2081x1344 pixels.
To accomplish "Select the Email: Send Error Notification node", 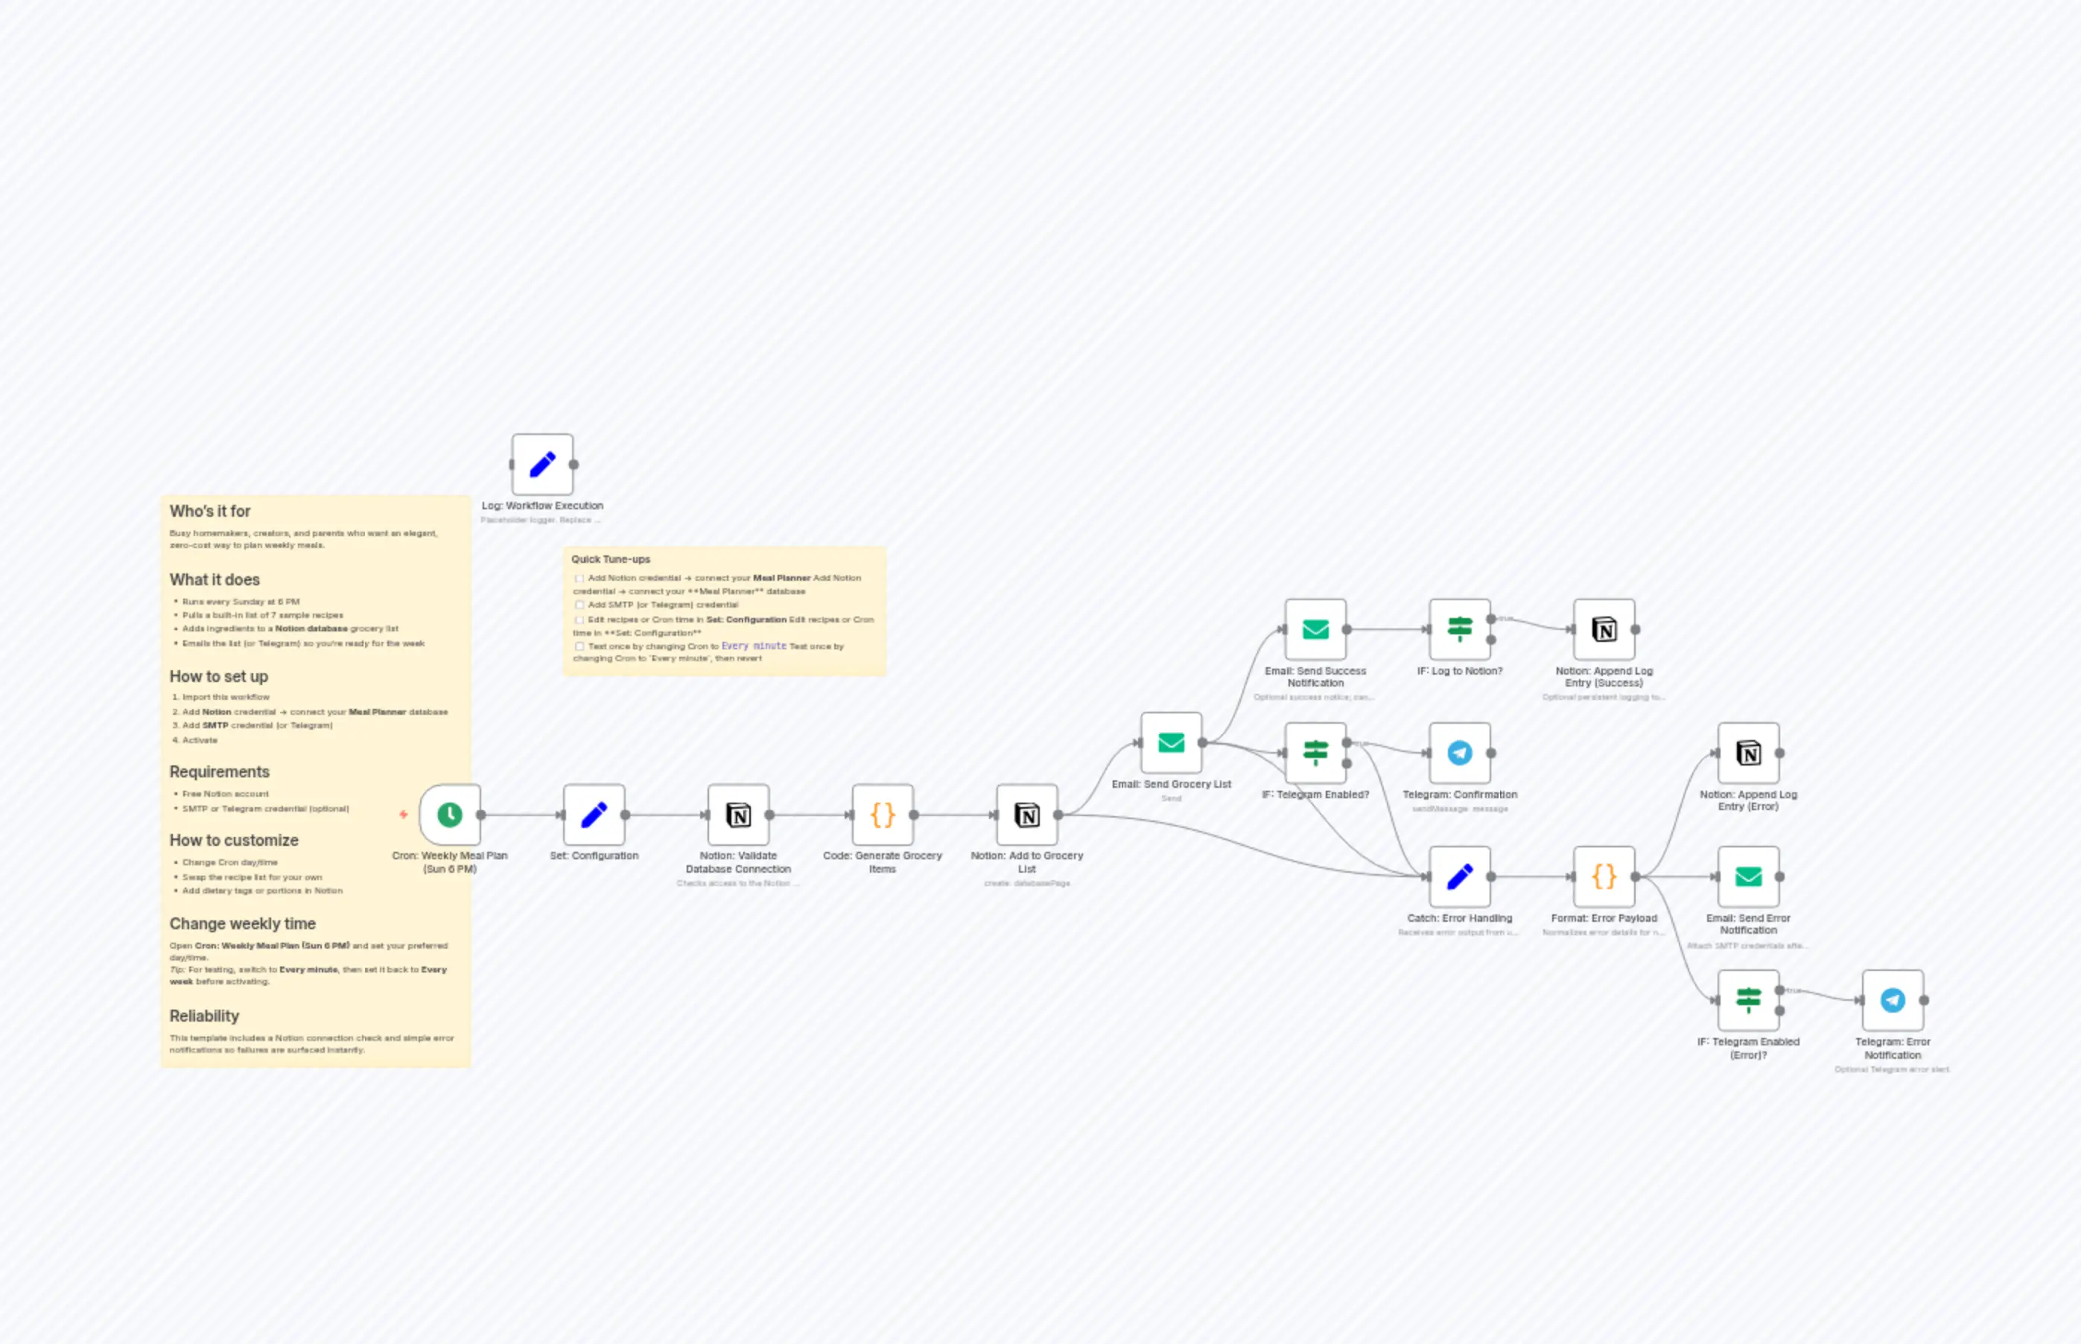I will 1748,877.
